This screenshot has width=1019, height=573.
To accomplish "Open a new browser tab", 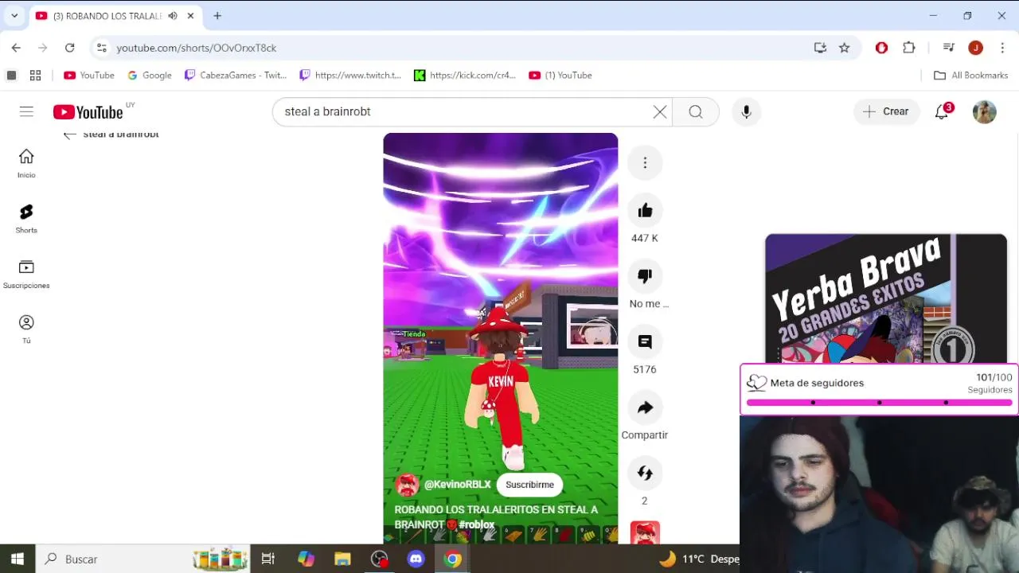I will [217, 15].
